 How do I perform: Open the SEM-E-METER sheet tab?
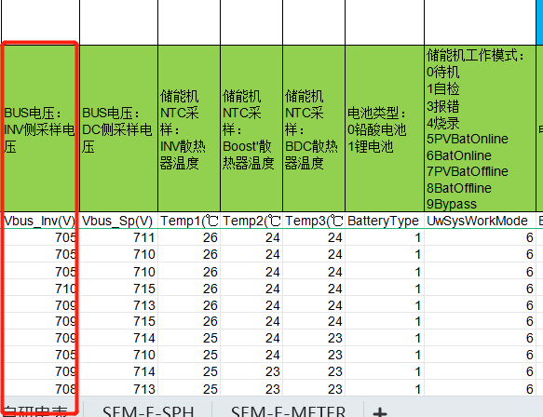[x=288, y=410]
